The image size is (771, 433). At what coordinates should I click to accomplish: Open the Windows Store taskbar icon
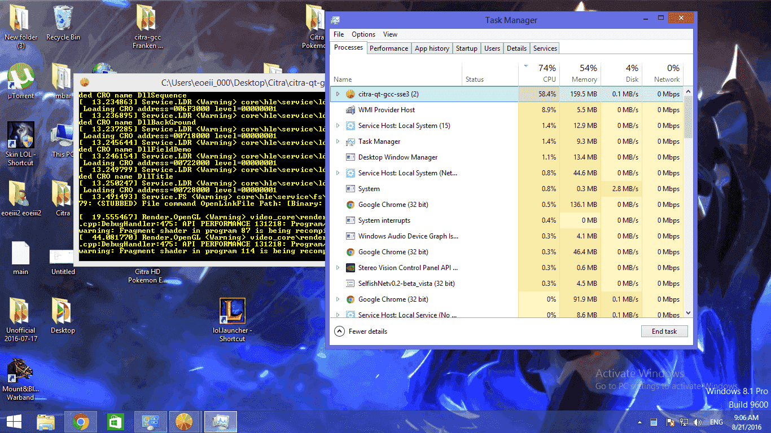click(115, 422)
